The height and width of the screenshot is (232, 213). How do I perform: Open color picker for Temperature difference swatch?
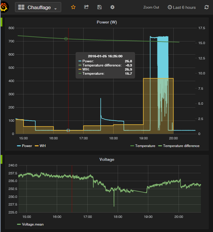coord(160,146)
